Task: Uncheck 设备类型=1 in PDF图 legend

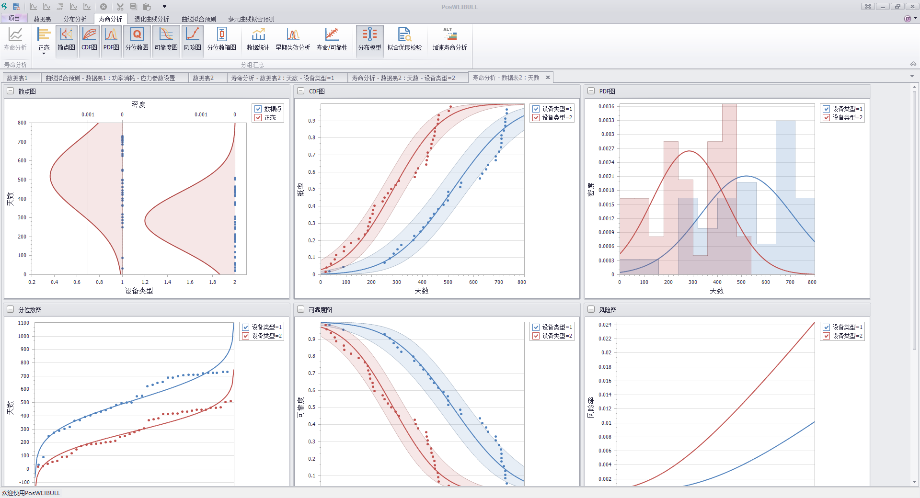Action: (x=827, y=109)
